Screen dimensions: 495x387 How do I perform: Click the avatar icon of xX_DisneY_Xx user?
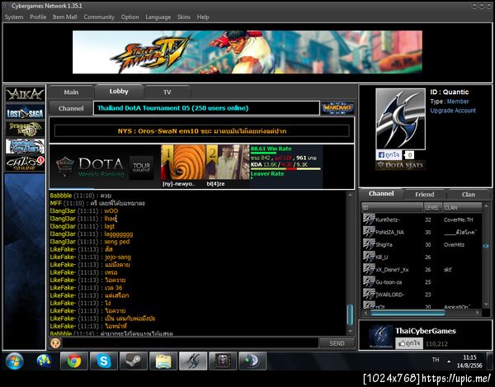pos(369,269)
